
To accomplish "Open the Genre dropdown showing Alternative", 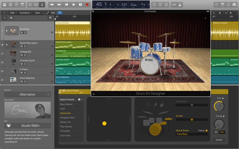I will point(27,94).
